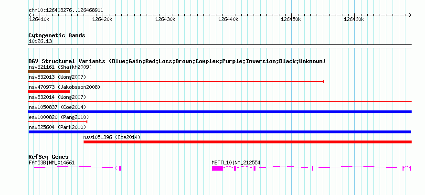Click the 126430k ruler tick label

tap(165, 19)
